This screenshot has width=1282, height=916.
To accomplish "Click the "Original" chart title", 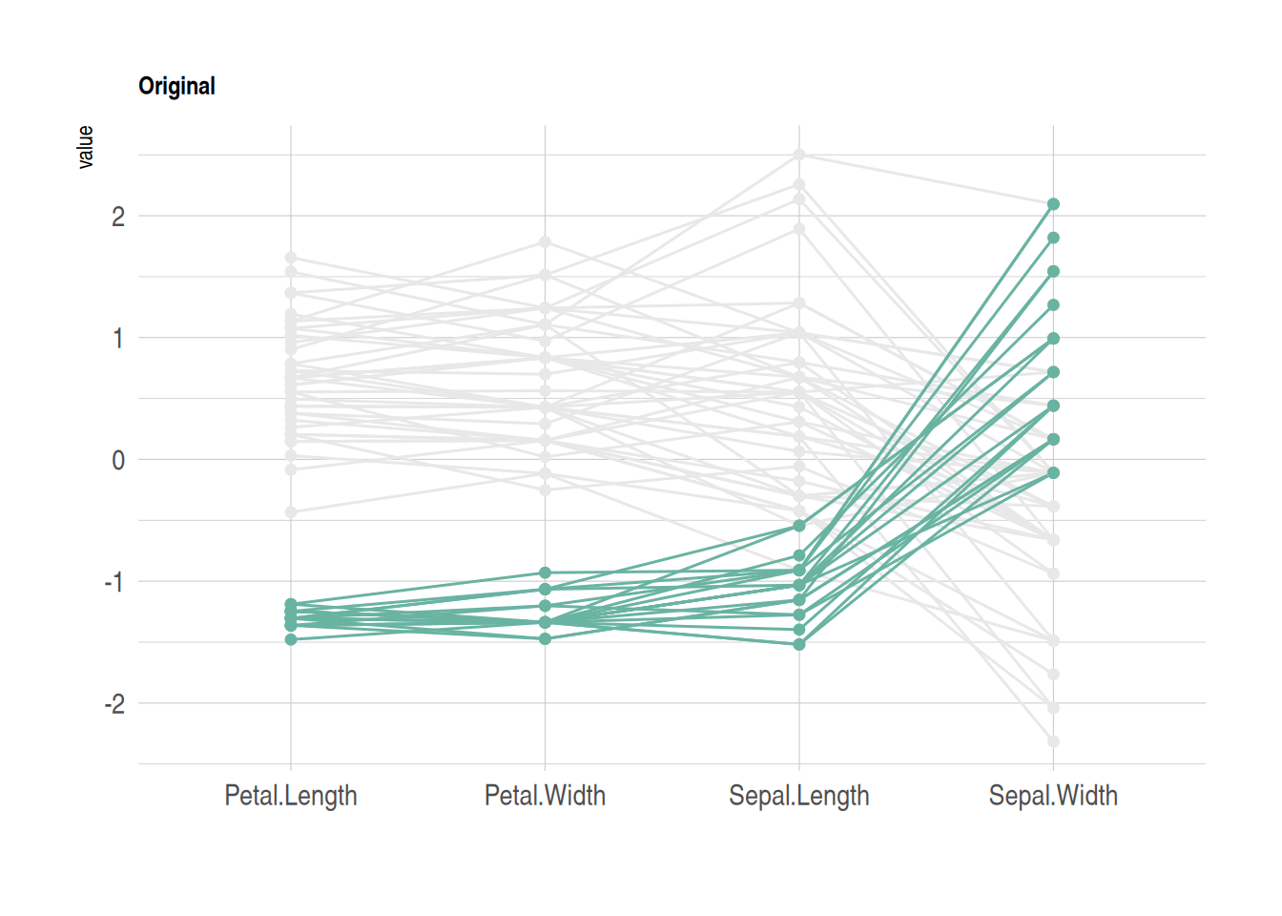I will point(176,86).
